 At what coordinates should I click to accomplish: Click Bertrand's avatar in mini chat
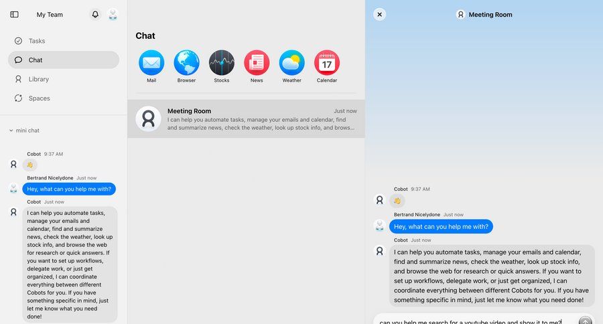[13, 188]
